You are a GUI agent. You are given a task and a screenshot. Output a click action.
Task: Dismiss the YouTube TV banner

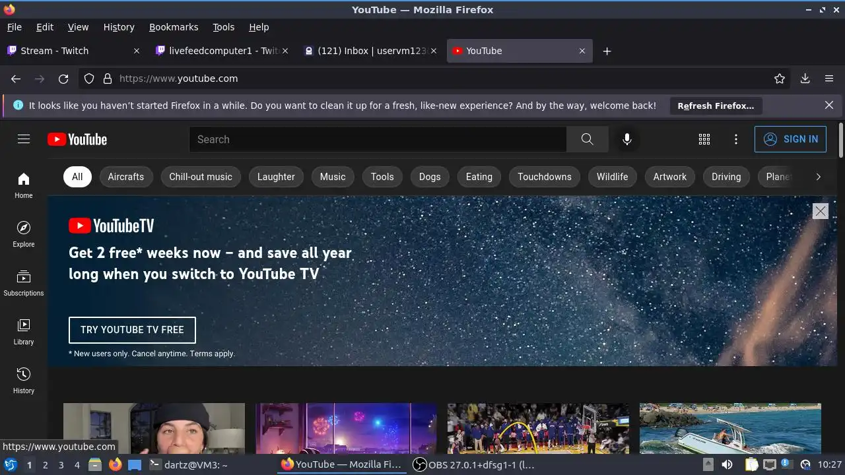tap(821, 211)
